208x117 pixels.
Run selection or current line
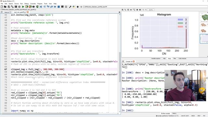click(x=34, y=6)
